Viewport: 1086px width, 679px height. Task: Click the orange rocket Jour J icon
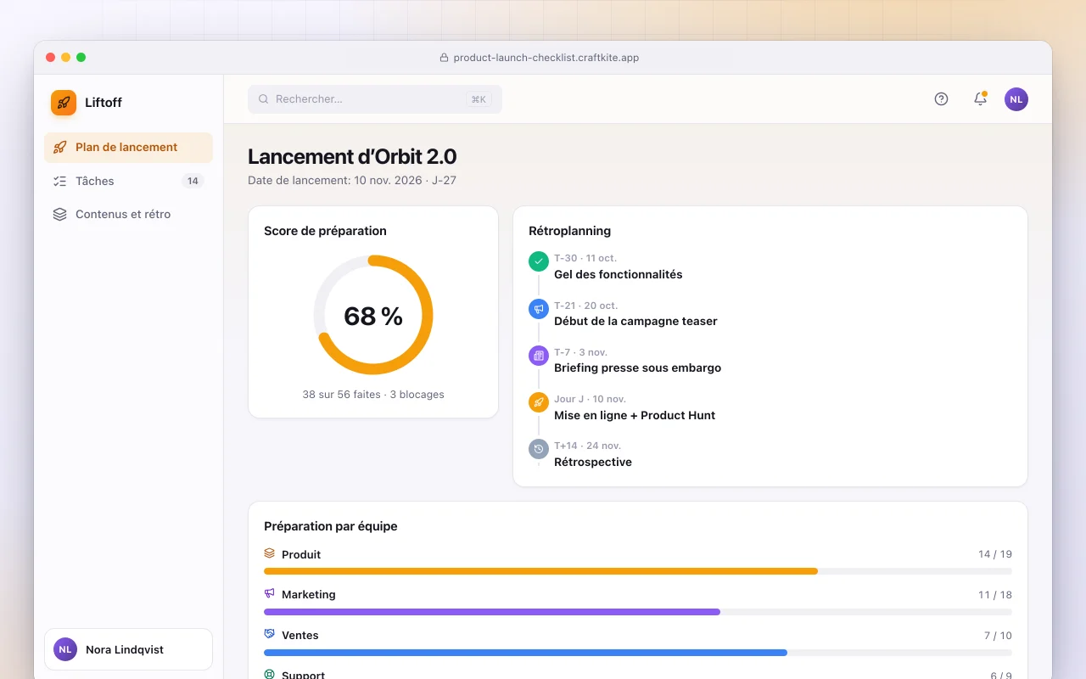point(539,401)
